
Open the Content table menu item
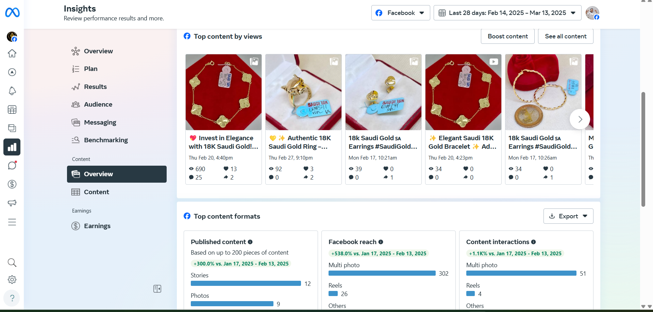click(x=117, y=192)
